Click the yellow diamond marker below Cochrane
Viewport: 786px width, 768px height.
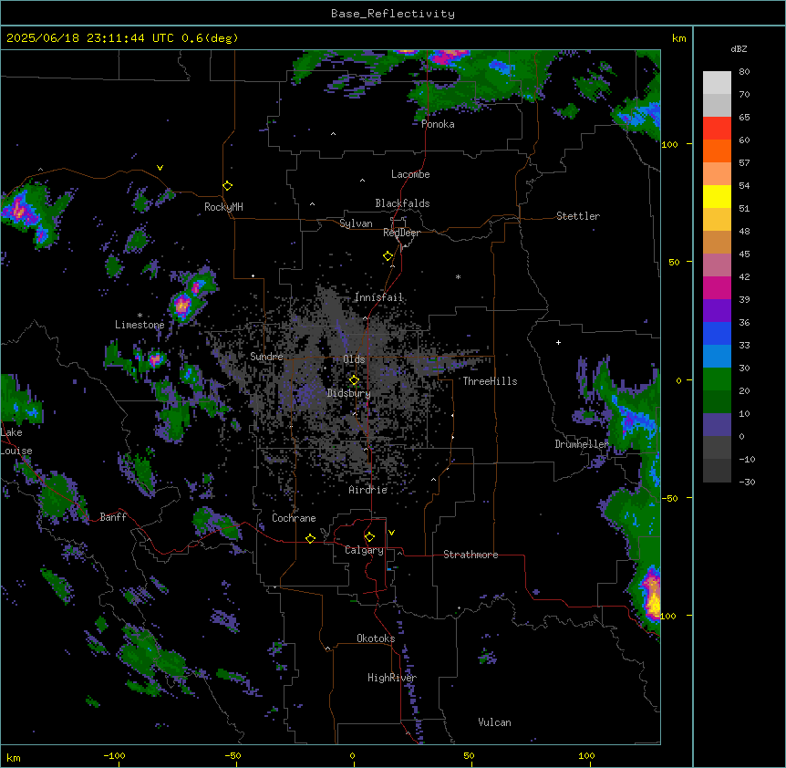click(310, 538)
